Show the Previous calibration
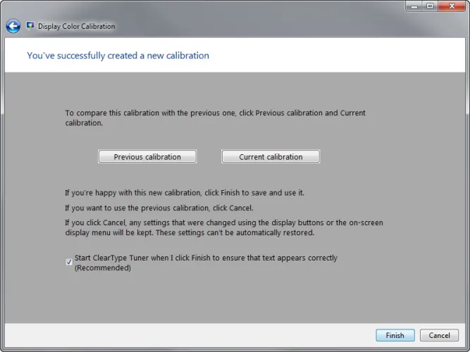Screen dimensions: 470x352 point(147,157)
